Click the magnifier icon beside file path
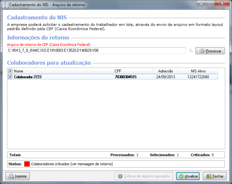 pos(190,51)
